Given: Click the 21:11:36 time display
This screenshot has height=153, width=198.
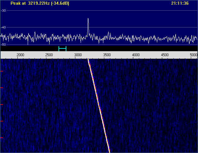Looking at the screenshot, I should [x=180, y=3].
